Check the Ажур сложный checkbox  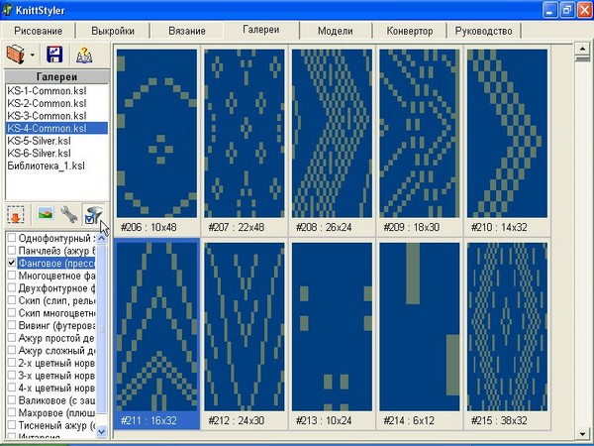point(12,350)
